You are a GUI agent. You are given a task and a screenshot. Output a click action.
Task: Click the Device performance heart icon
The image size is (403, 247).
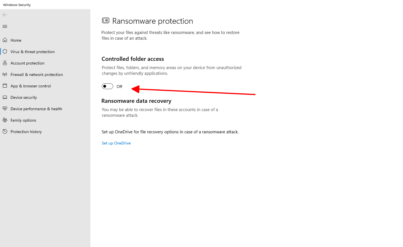coord(5,109)
